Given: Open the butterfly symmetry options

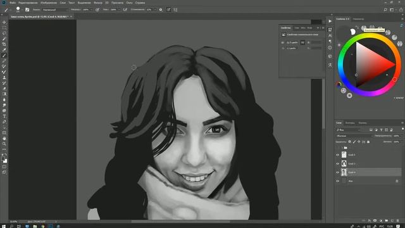Looking at the screenshot, I should pyautogui.click(x=175, y=9).
